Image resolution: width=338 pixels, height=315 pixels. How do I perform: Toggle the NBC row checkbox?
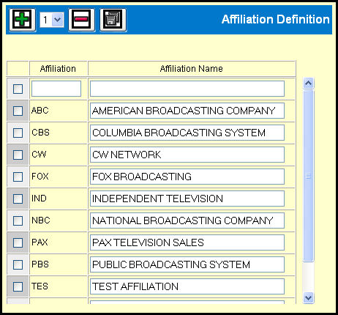(18, 220)
